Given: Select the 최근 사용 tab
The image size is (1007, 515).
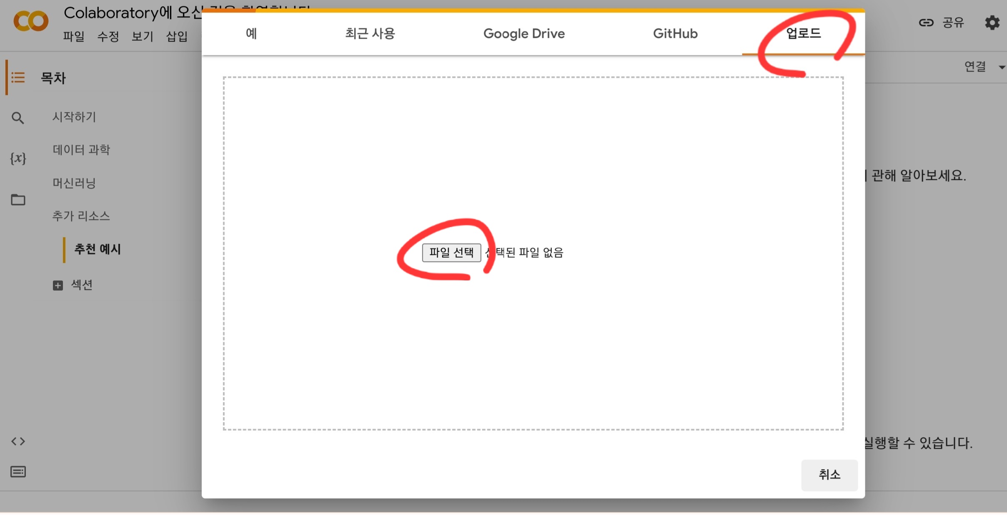Looking at the screenshot, I should 370,33.
